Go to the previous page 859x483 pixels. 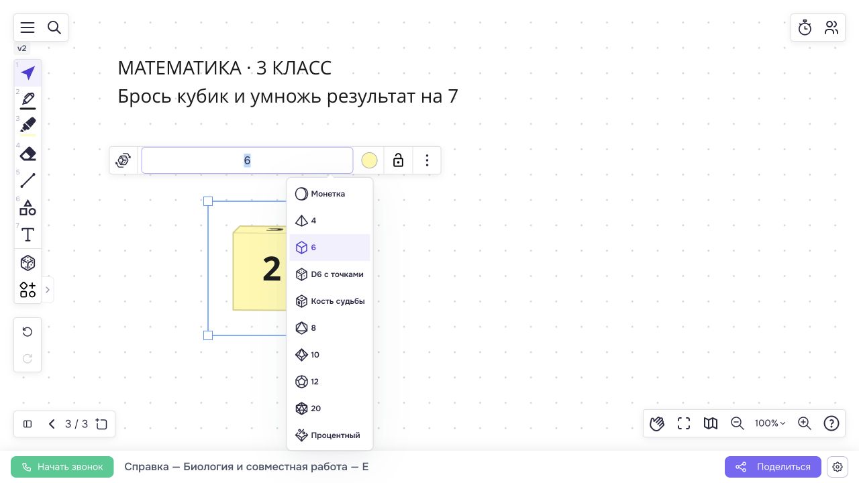point(52,424)
